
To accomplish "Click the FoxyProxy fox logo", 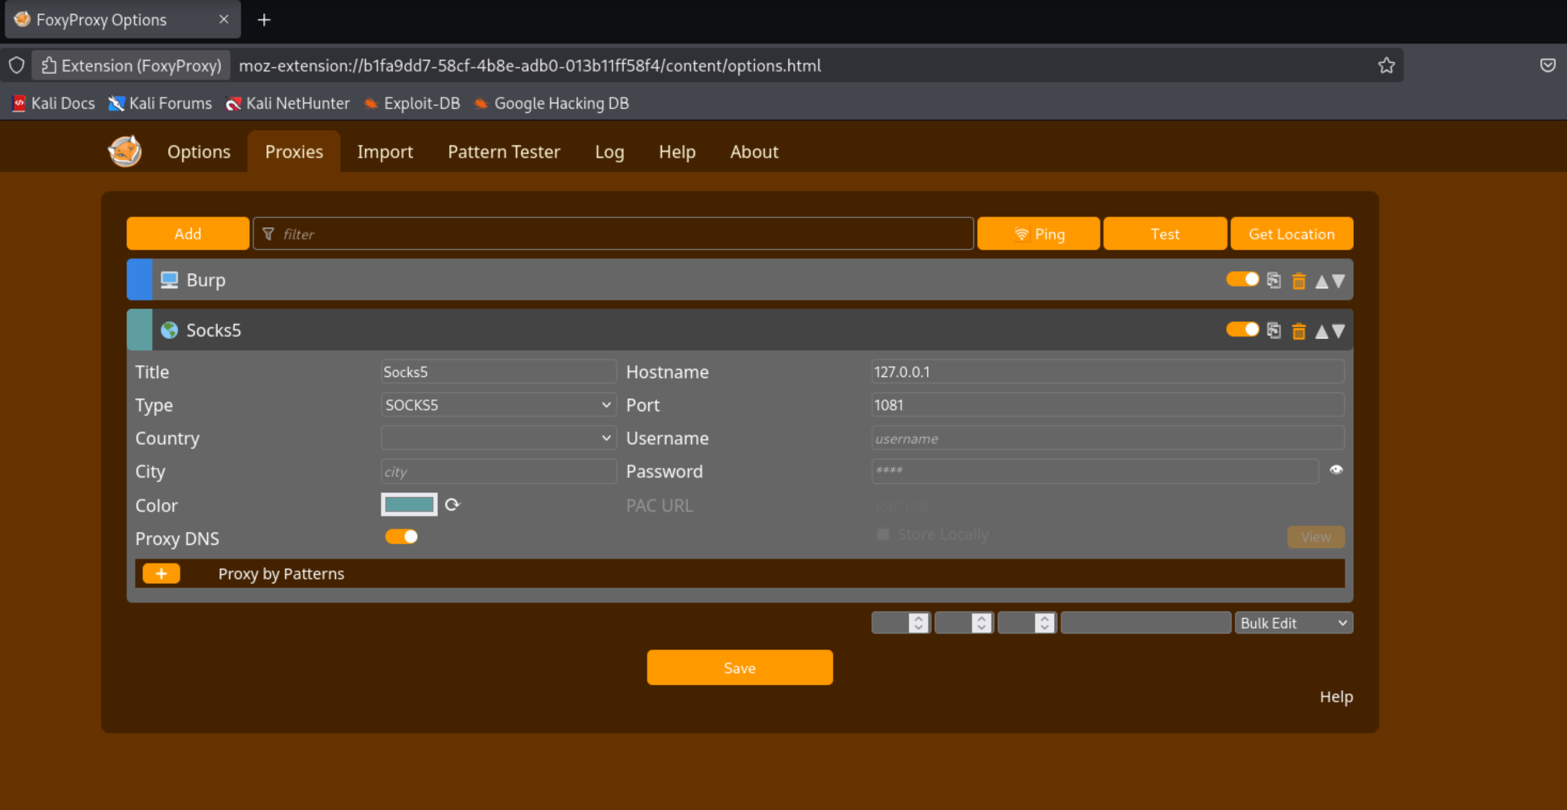I will click(x=125, y=151).
